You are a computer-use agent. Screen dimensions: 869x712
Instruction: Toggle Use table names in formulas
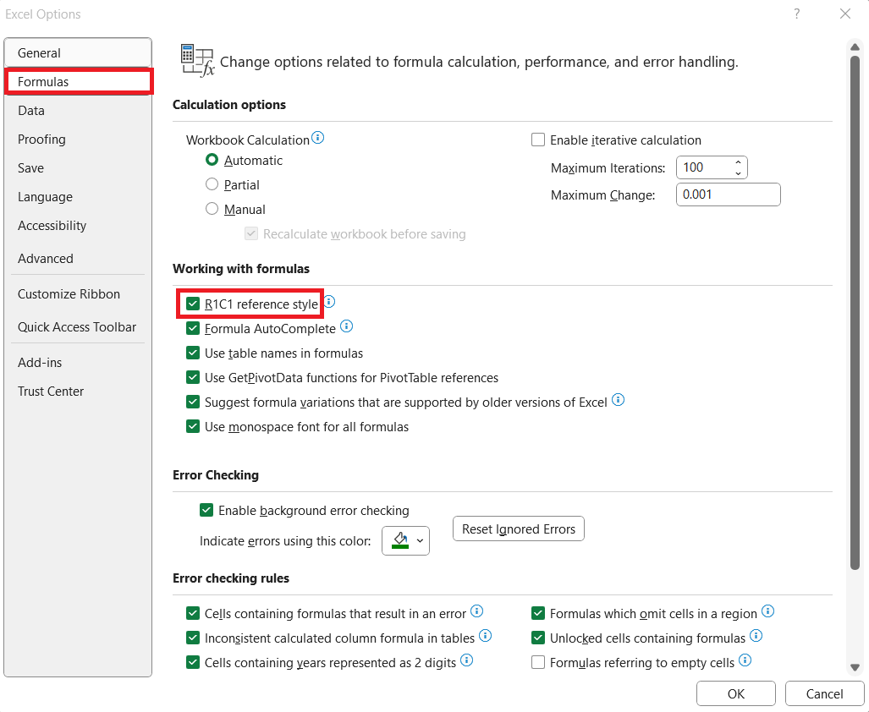[193, 353]
